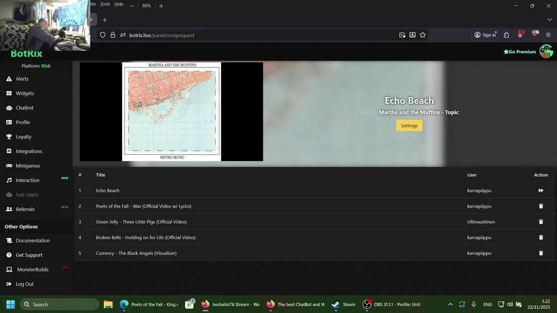Switch to the Edge Poets of the Fall window

pyautogui.click(x=149, y=304)
